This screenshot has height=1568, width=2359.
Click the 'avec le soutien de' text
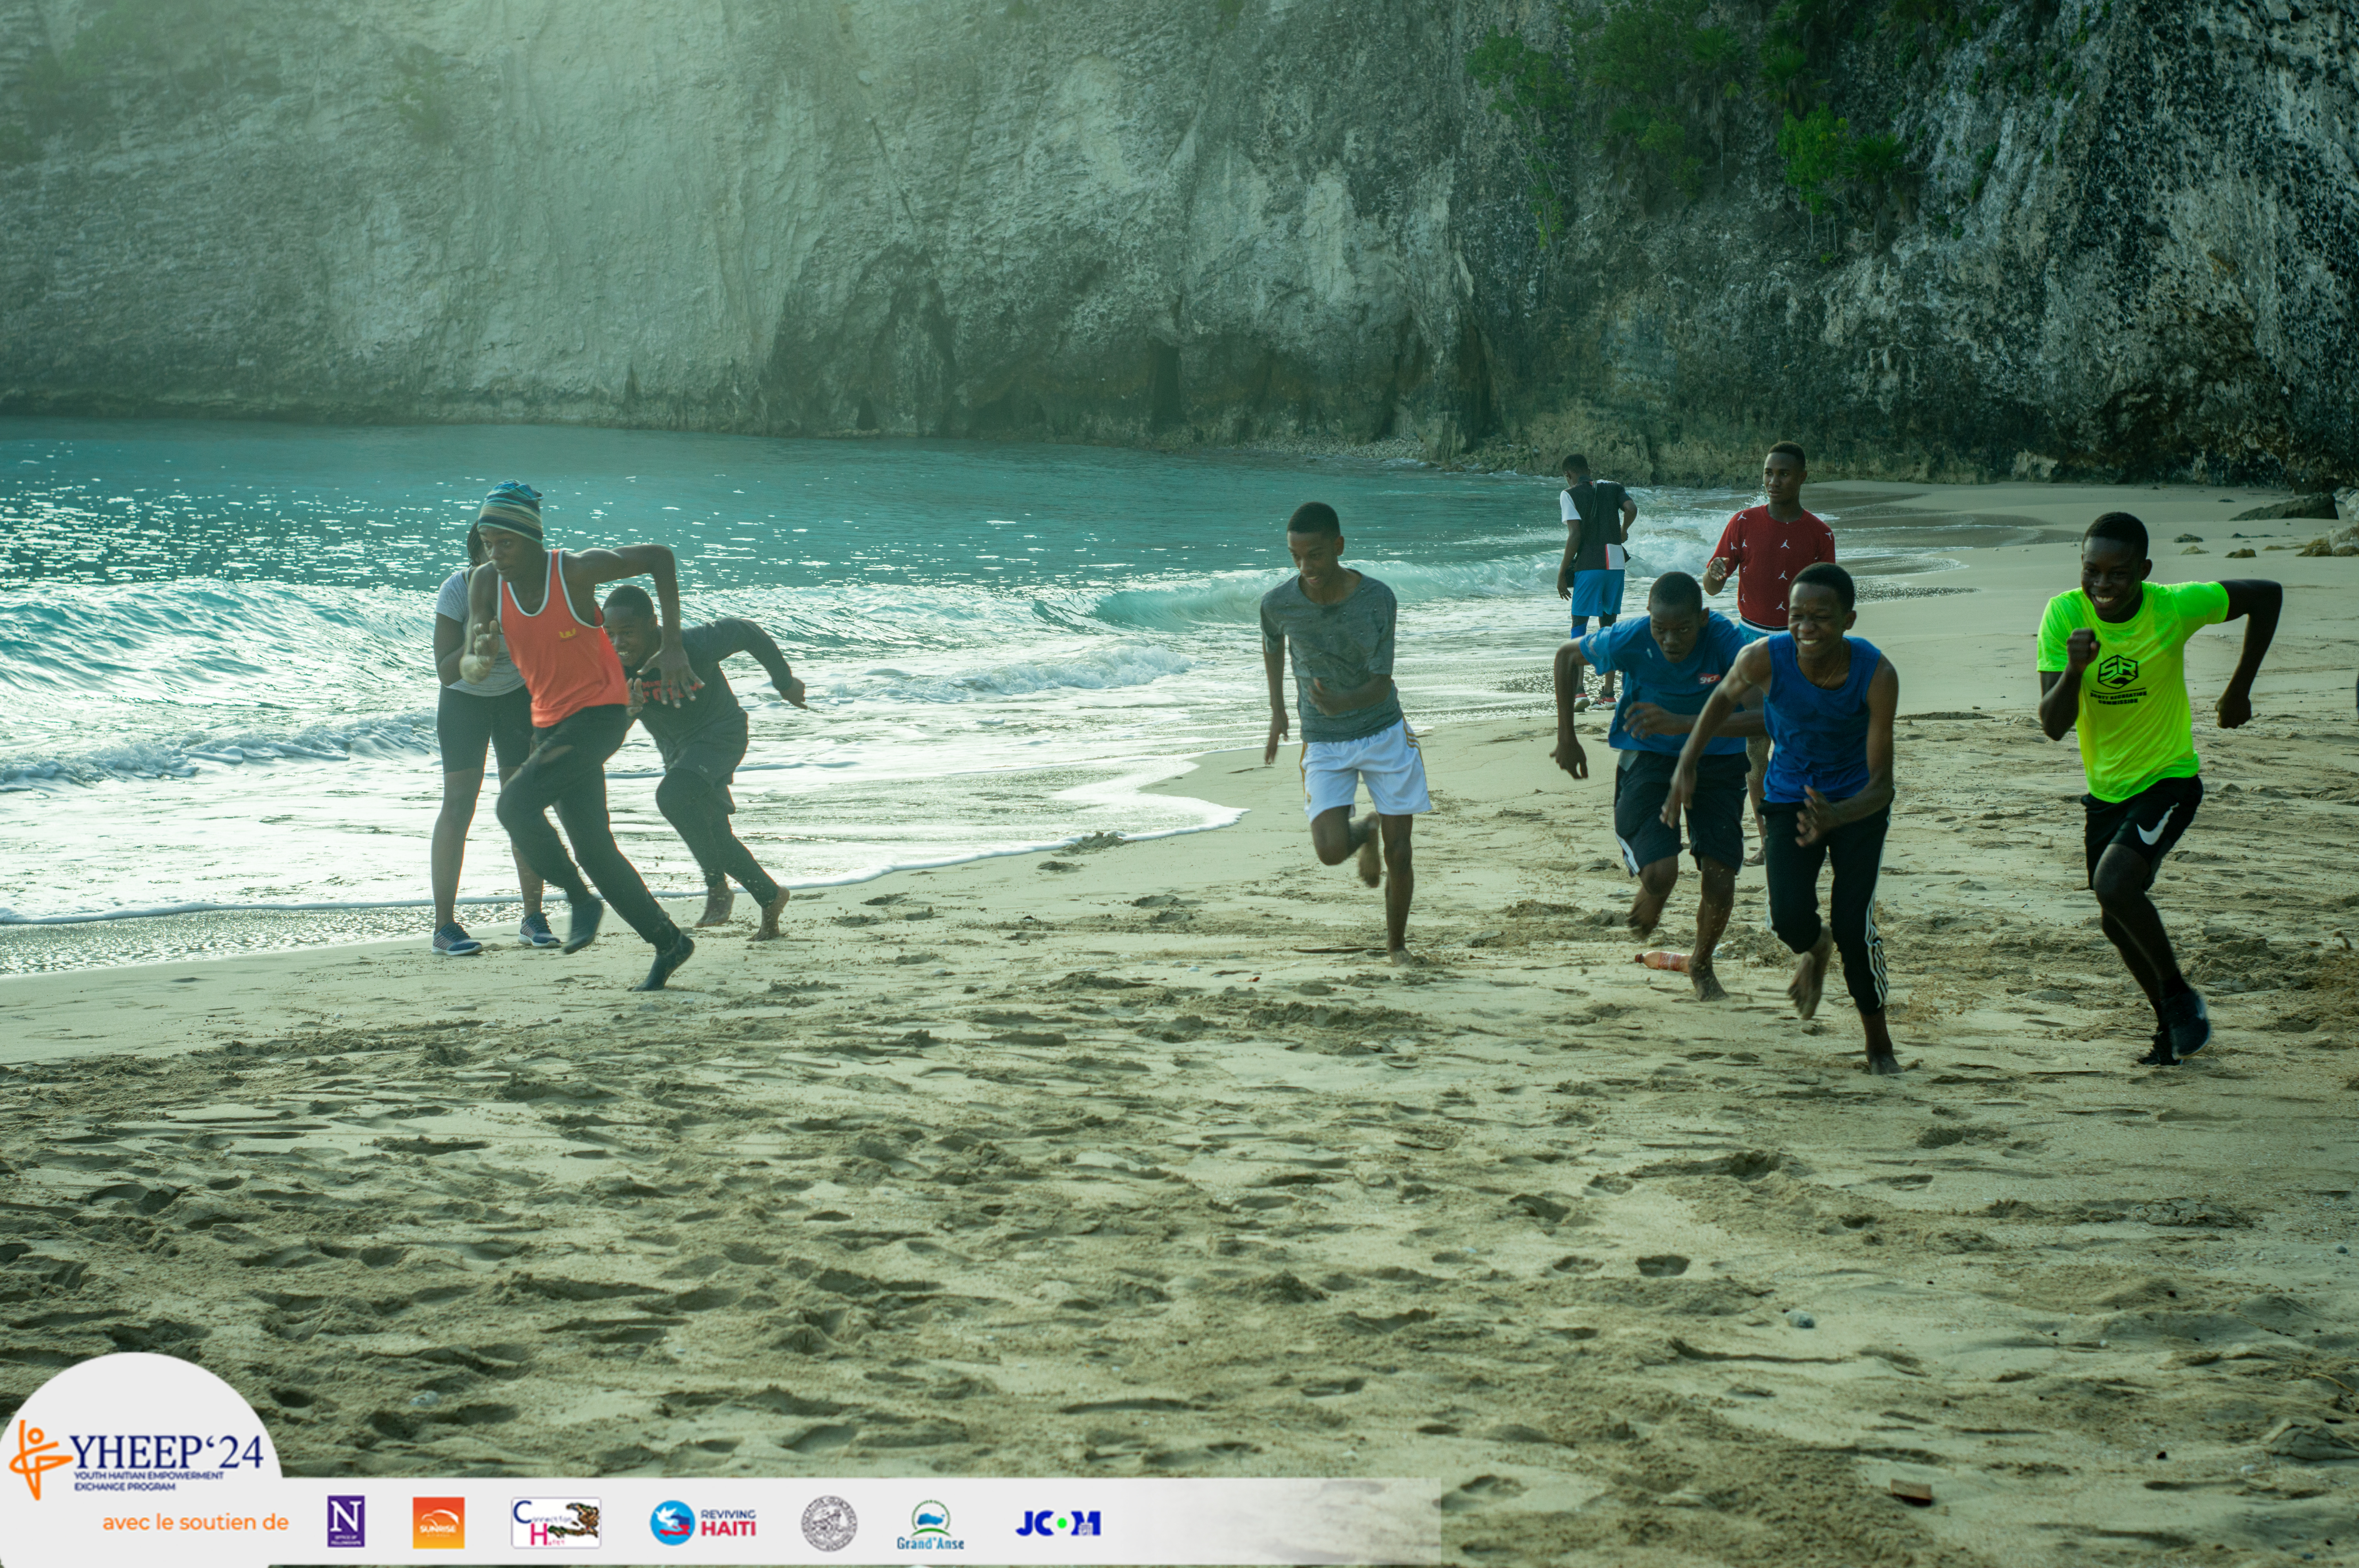coord(195,1522)
